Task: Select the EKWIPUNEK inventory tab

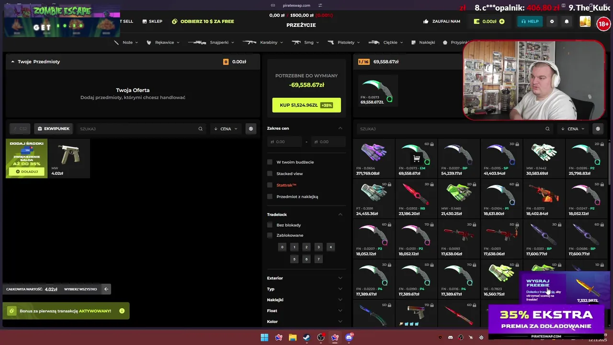Action: pyautogui.click(x=53, y=129)
